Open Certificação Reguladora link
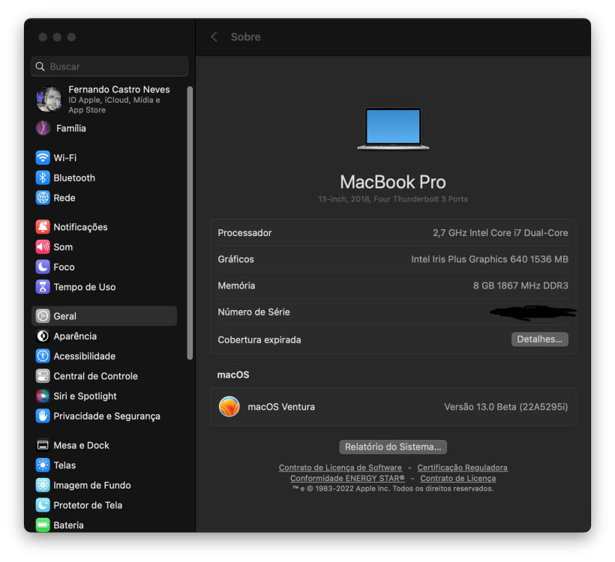Screen dimensions: 615x562 click(463, 468)
